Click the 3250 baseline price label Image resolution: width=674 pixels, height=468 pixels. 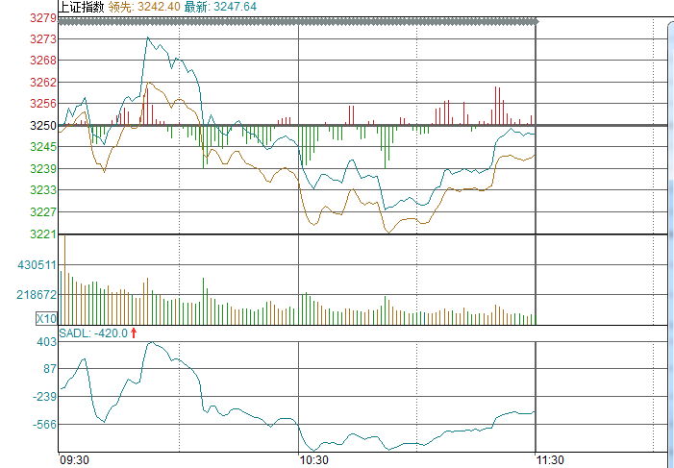point(42,125)
